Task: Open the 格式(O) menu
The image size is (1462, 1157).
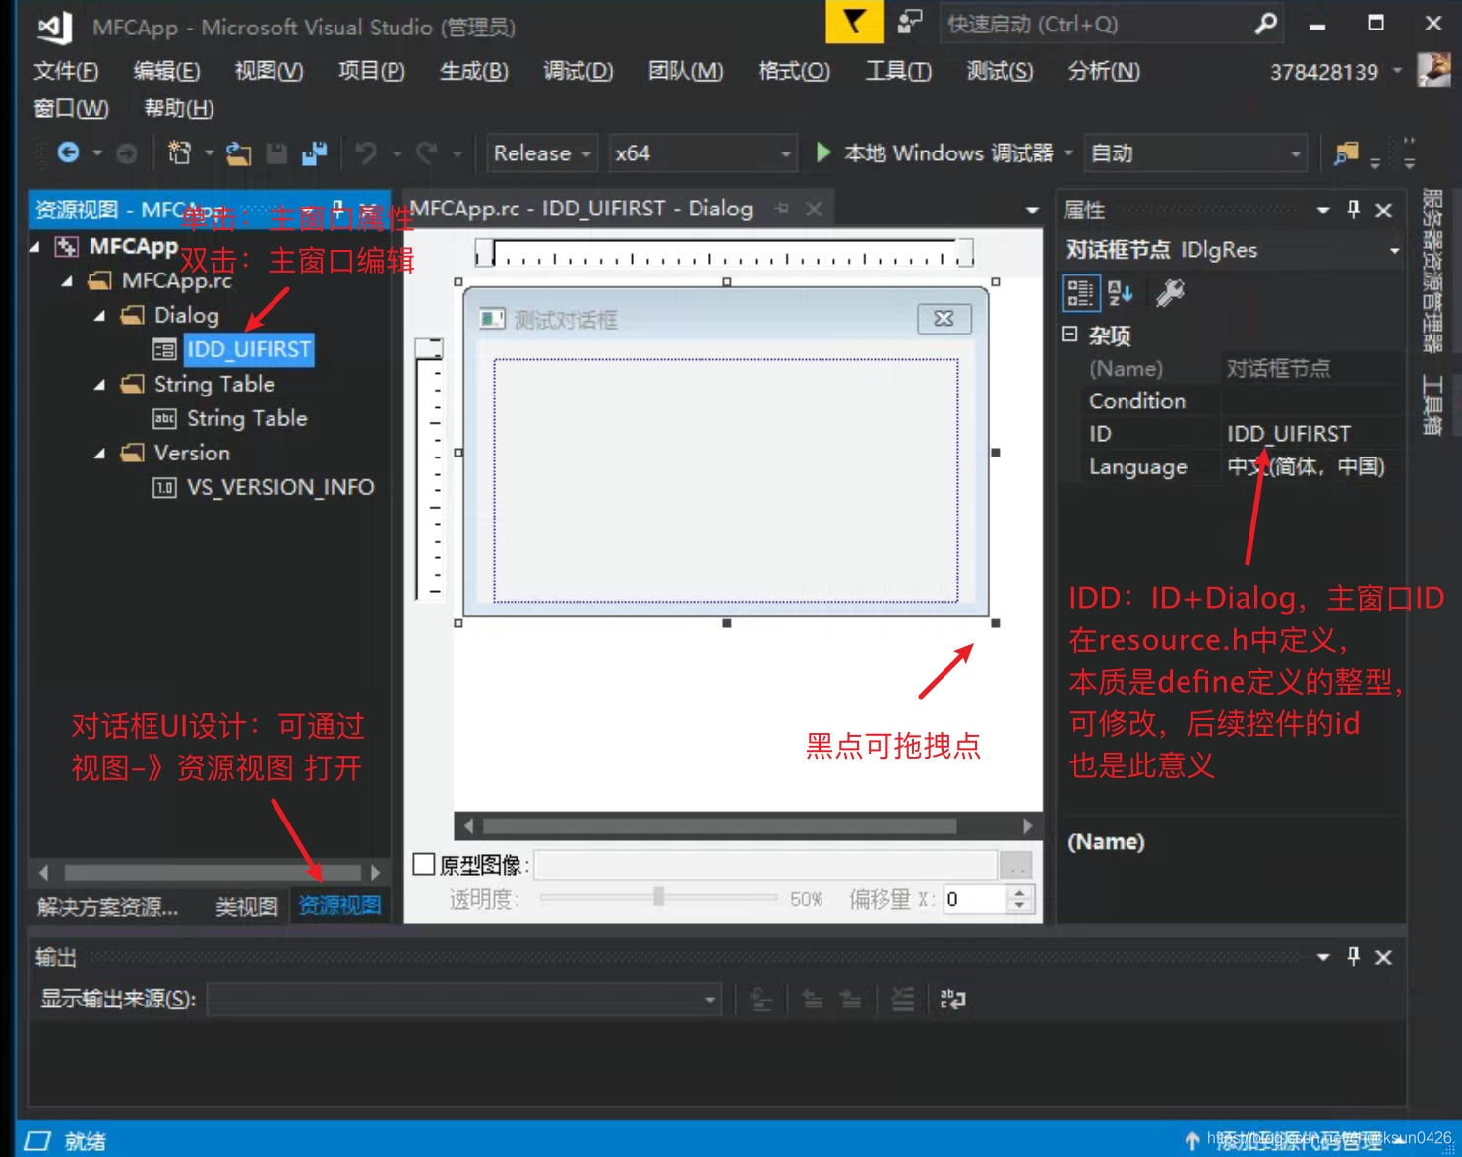Action: (x=794, y=71)
